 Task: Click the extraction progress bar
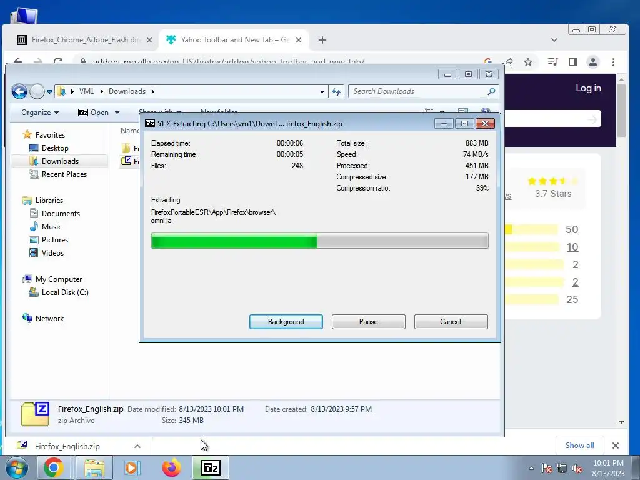319,241
